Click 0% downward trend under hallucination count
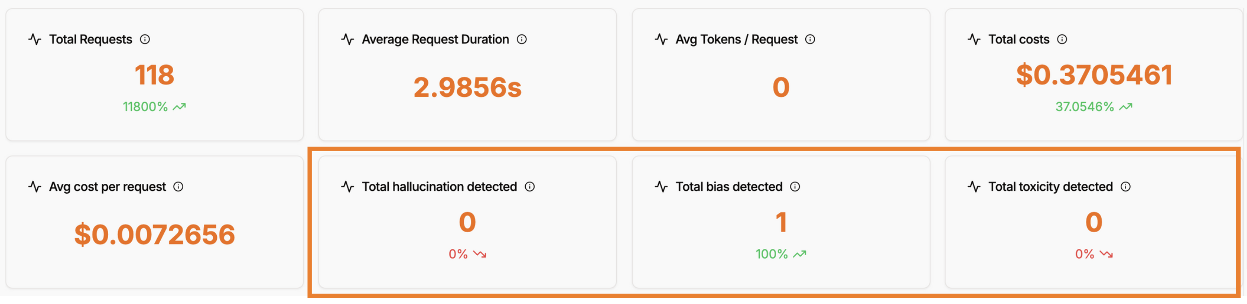 click(x=467, y=254)
